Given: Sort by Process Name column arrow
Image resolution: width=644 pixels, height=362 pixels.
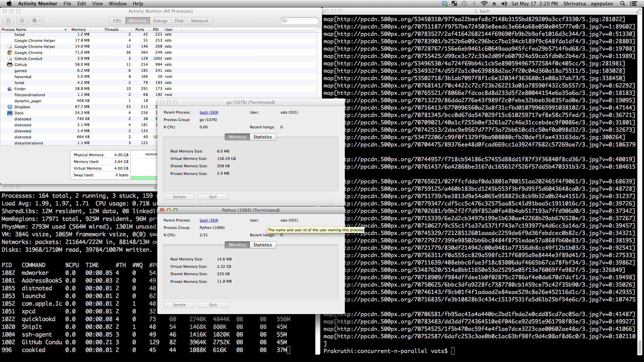Looking at the screenshot, I should pos(65,30).
